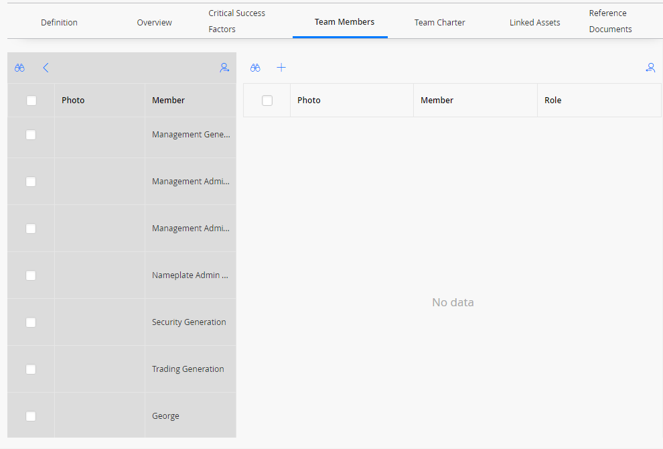Click Photo column header in right table
The width and height of the screenshot is (663, 449).
pyautogui.click(x=309, y=101)
